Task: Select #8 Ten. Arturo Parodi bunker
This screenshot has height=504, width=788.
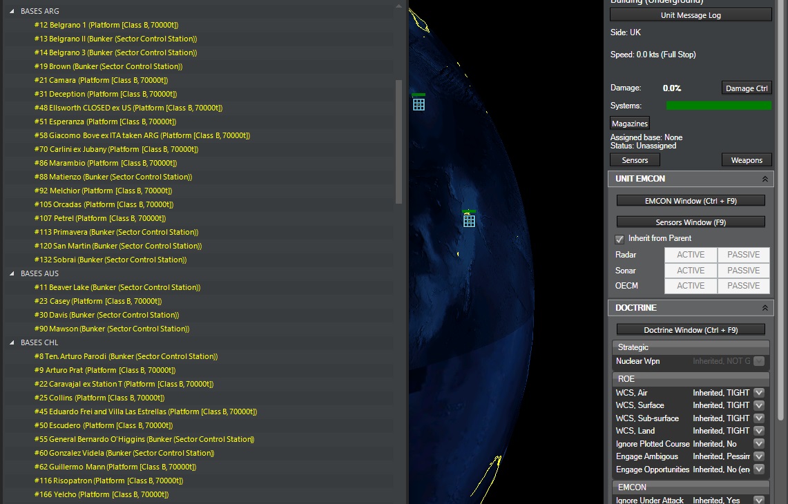Action: 126,356
